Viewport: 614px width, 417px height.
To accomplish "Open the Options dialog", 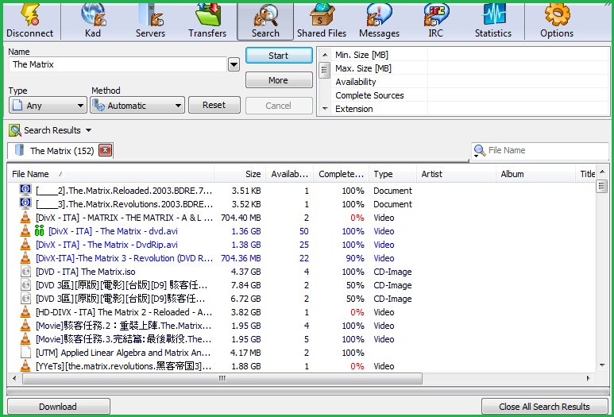I will [557, 21].
